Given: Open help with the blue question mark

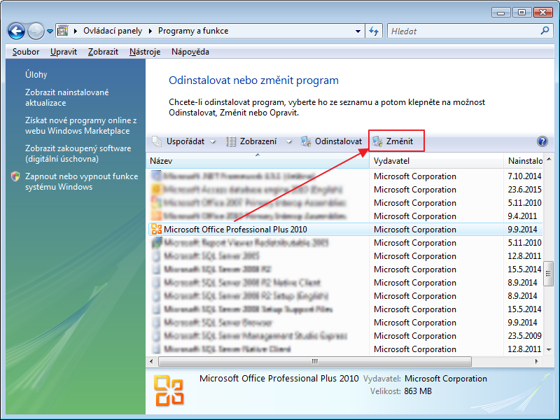Looking at the screenshot, I should pyautogui.click(x=542, y=141).
